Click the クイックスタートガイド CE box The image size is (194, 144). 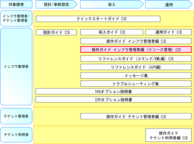[98, 19]
